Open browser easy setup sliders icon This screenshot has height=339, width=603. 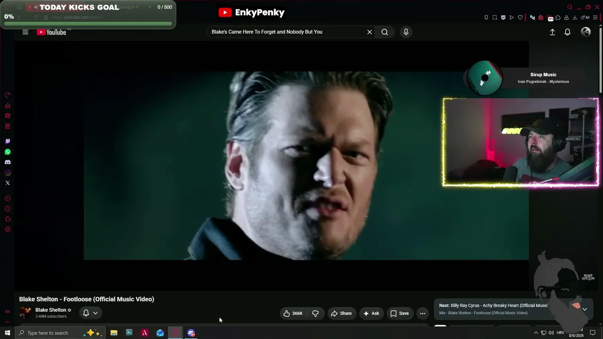595,17
